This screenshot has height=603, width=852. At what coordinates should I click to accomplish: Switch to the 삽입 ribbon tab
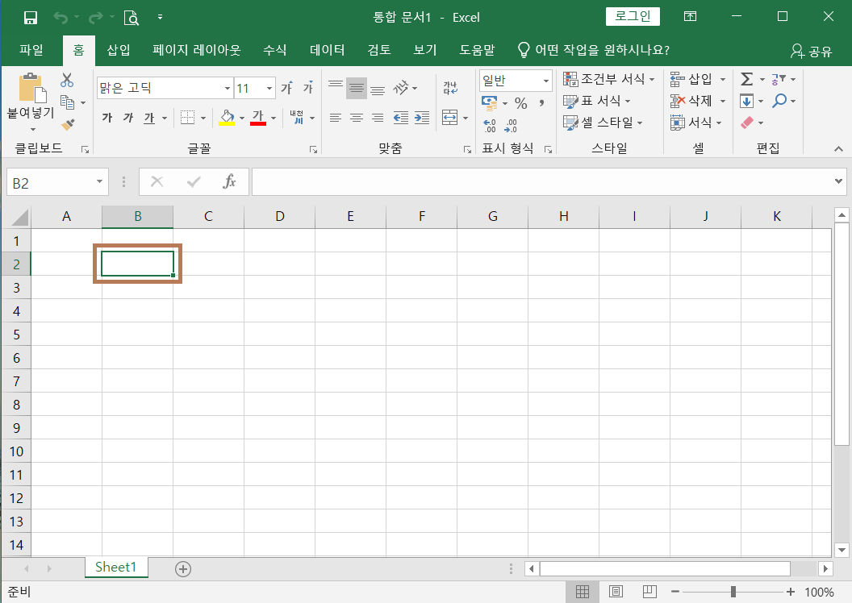pyautogui.click(x=119, y=50)
